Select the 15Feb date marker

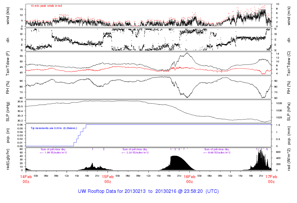click(108, 177)
